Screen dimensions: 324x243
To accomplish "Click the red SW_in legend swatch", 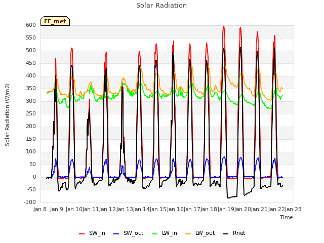I will pos(82,234).
